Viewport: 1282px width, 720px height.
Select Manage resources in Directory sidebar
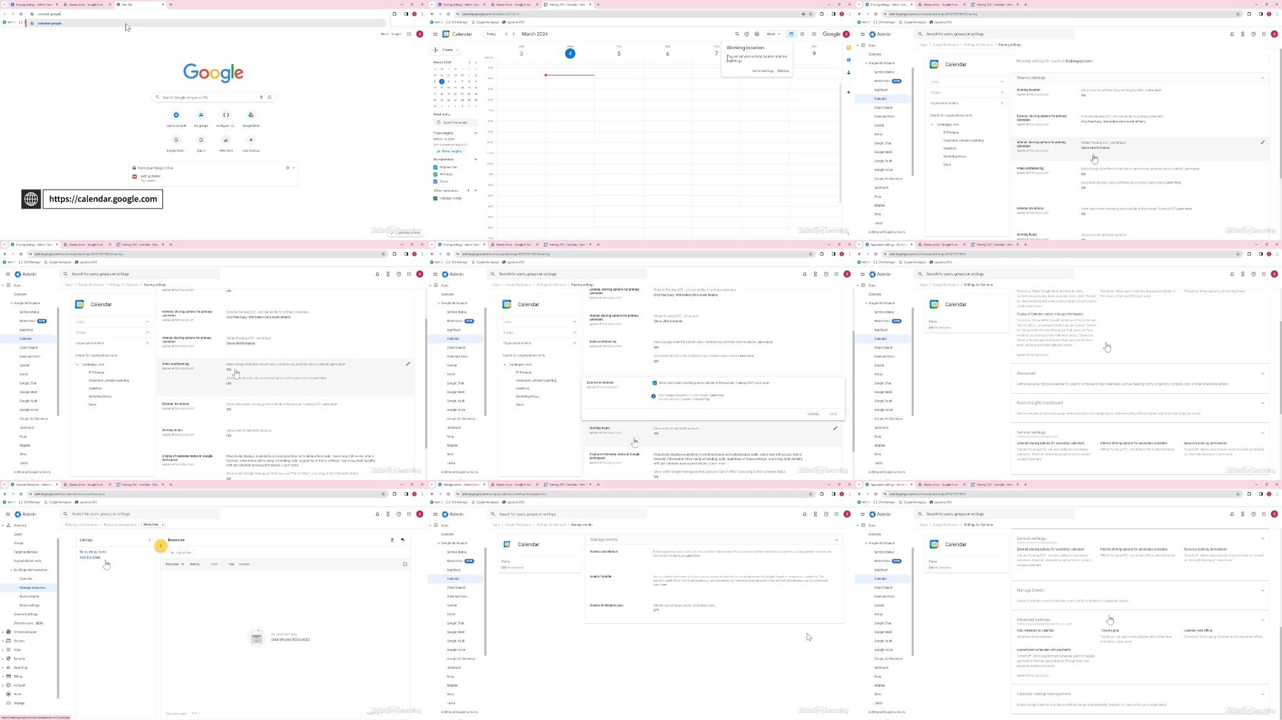(32, 588)
